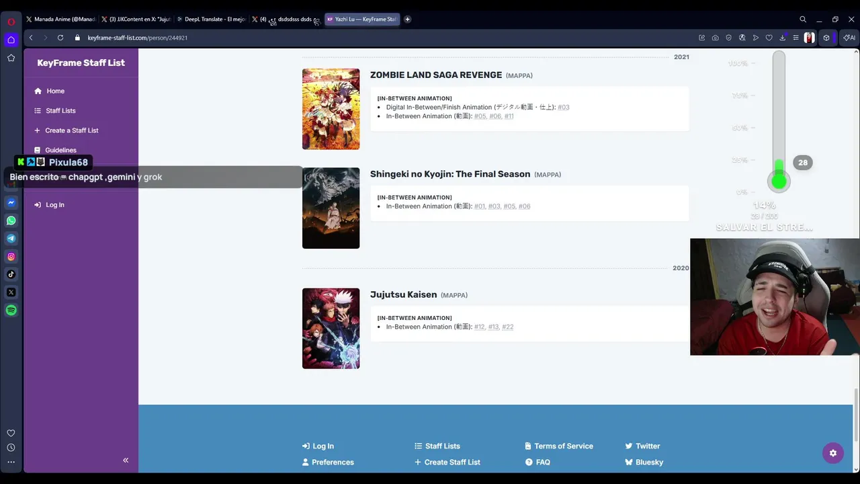Open the Jujutsu Kaisen title link

point(403,294)
